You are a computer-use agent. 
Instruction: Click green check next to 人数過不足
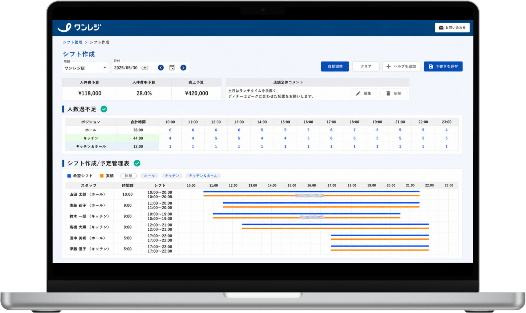pyautogui.click(x=104, y=109)
